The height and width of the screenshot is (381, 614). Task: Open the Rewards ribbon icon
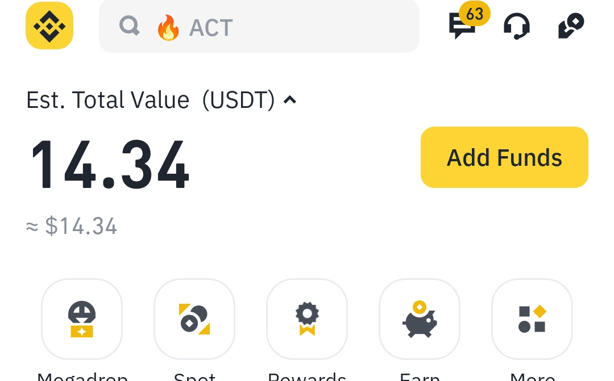(307, 319)
